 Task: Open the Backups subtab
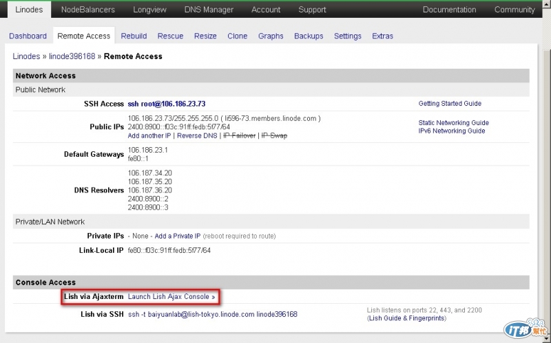[x=309, y=36]
